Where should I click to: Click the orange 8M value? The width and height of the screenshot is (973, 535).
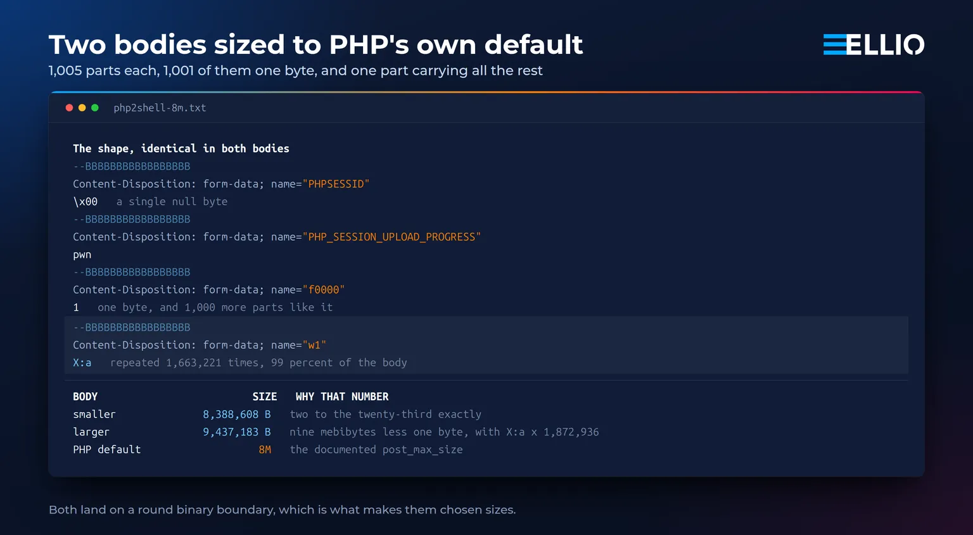265,450
